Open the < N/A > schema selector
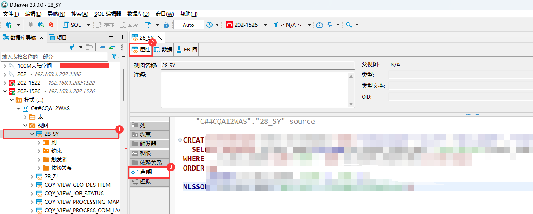The image size is (533, 214). pyautogui.click(x=292, y=25)
